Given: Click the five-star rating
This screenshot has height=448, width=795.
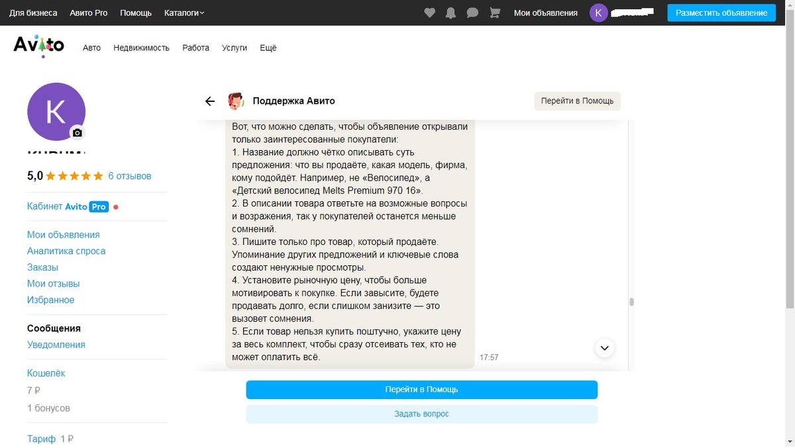Looking at the screenshot, I should tap(75, 176).
